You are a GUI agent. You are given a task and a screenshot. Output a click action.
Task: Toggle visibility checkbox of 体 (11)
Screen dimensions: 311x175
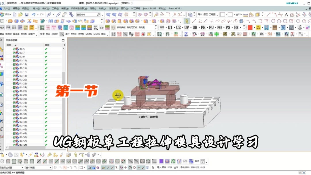(x=14, y=60)
